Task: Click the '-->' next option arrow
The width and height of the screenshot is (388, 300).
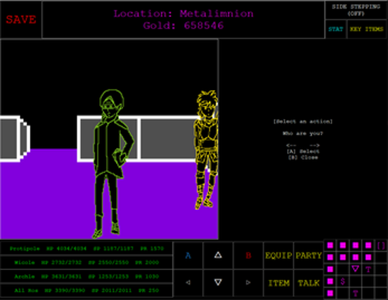Action: 315,145
